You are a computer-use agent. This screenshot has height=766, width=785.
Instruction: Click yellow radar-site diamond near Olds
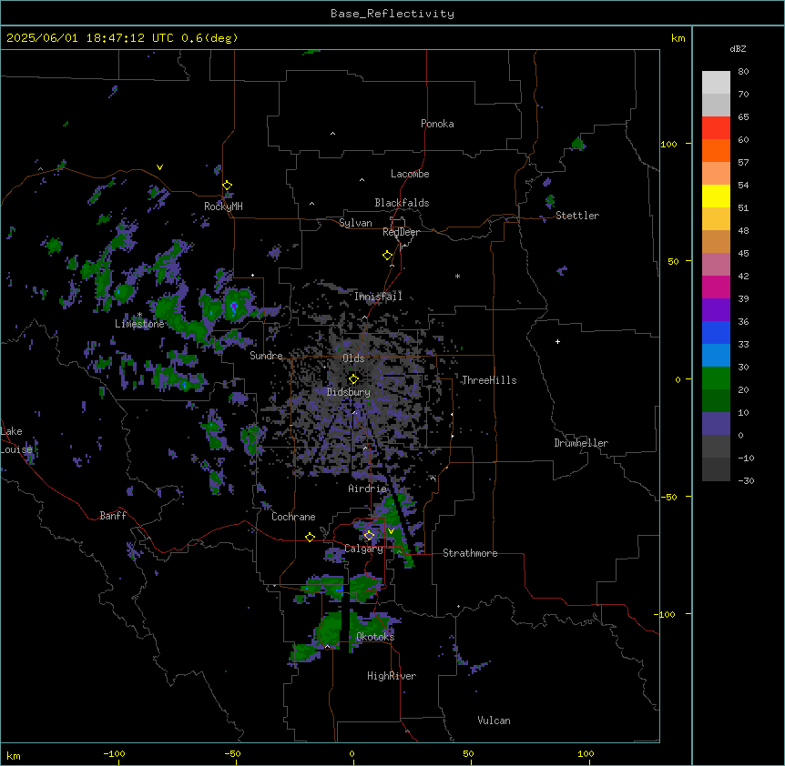353,379
